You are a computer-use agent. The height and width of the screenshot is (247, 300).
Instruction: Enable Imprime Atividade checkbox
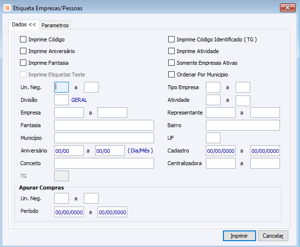tap(171, 51)
